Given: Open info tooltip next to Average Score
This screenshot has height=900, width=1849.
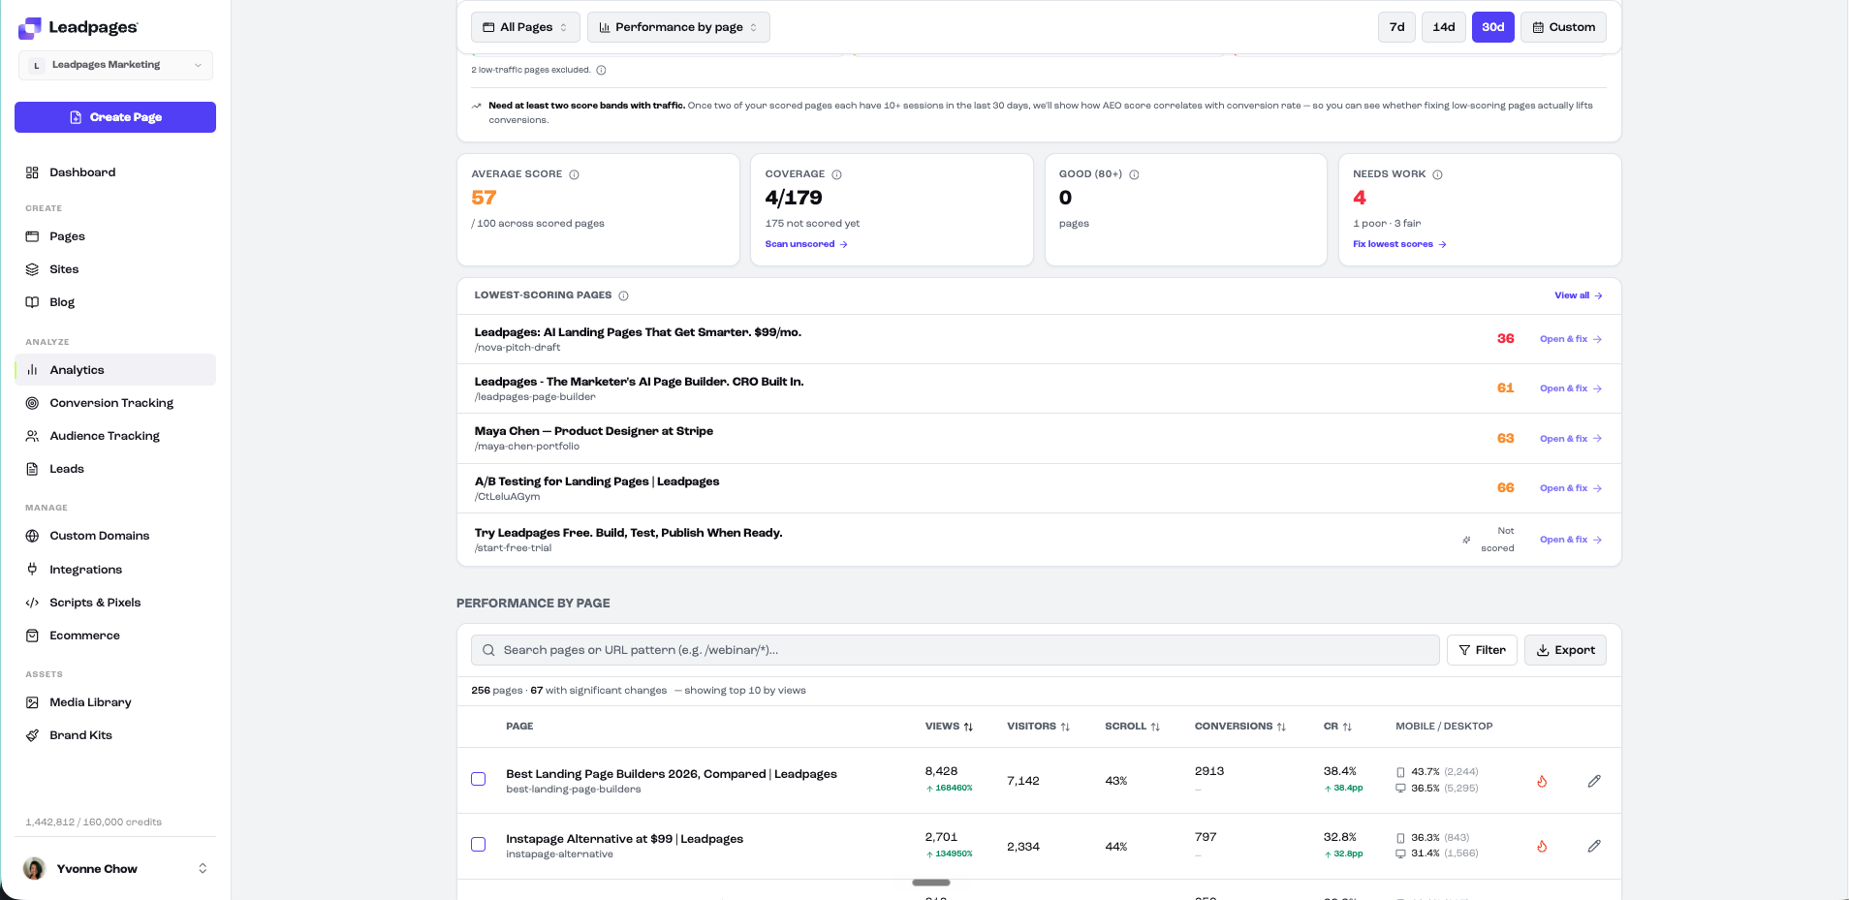Looking at the screenshot, I should (575, 174).
